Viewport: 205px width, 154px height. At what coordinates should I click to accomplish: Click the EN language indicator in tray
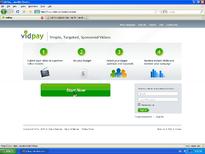click(180, 151)
